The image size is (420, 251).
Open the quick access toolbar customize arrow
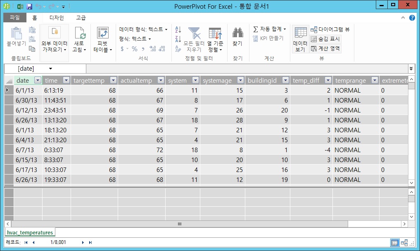64,7
